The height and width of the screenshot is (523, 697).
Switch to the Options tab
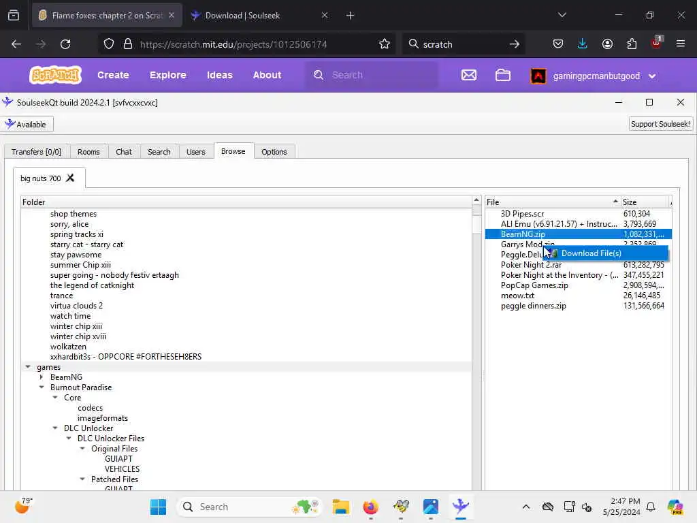tap(274, 152)
